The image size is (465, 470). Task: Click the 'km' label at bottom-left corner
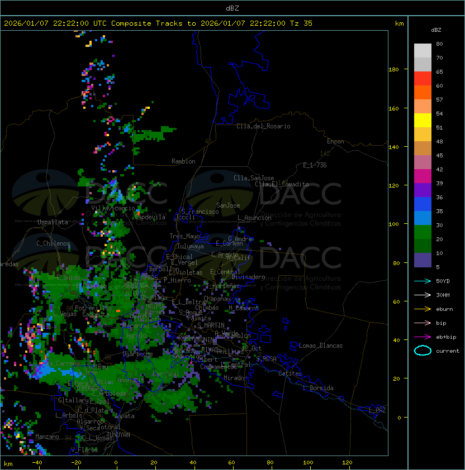coord(8,464)
